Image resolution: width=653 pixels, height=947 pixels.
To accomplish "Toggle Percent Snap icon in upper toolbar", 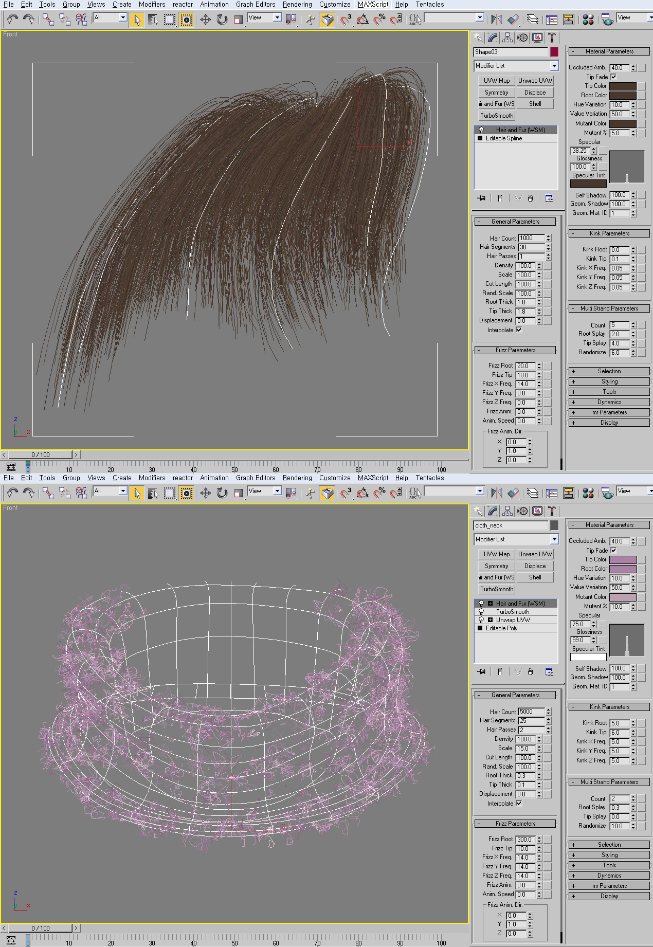I will coord(379,20).
